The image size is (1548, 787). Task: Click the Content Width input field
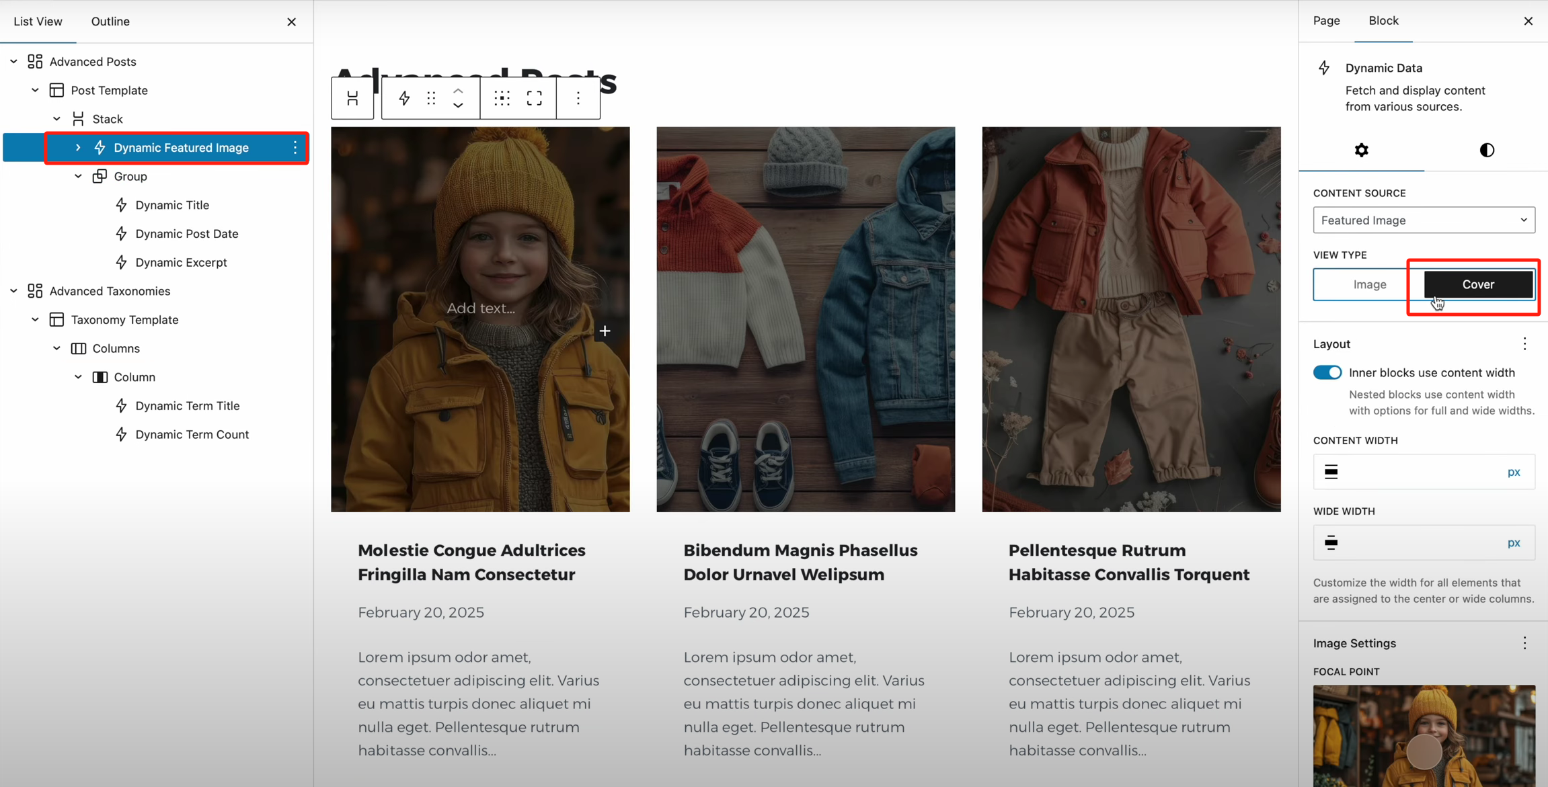1419,472
